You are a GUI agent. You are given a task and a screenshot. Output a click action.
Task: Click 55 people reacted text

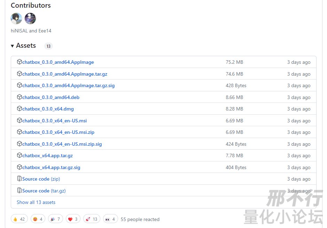140,219
